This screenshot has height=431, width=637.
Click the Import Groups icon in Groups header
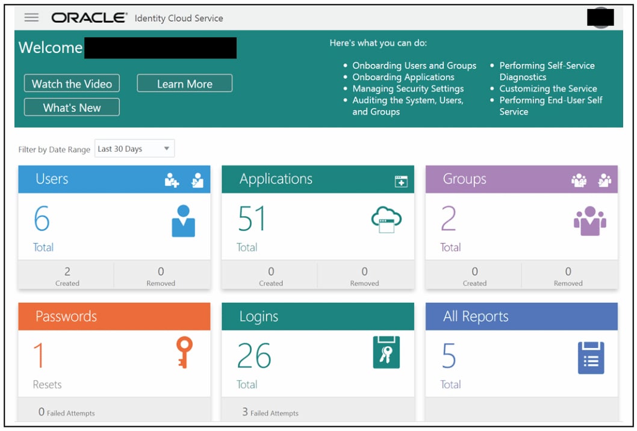(604, 180)
